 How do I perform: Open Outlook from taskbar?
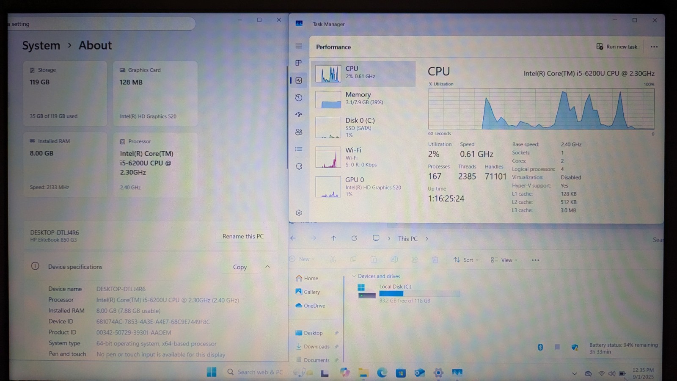pos(419,373)
